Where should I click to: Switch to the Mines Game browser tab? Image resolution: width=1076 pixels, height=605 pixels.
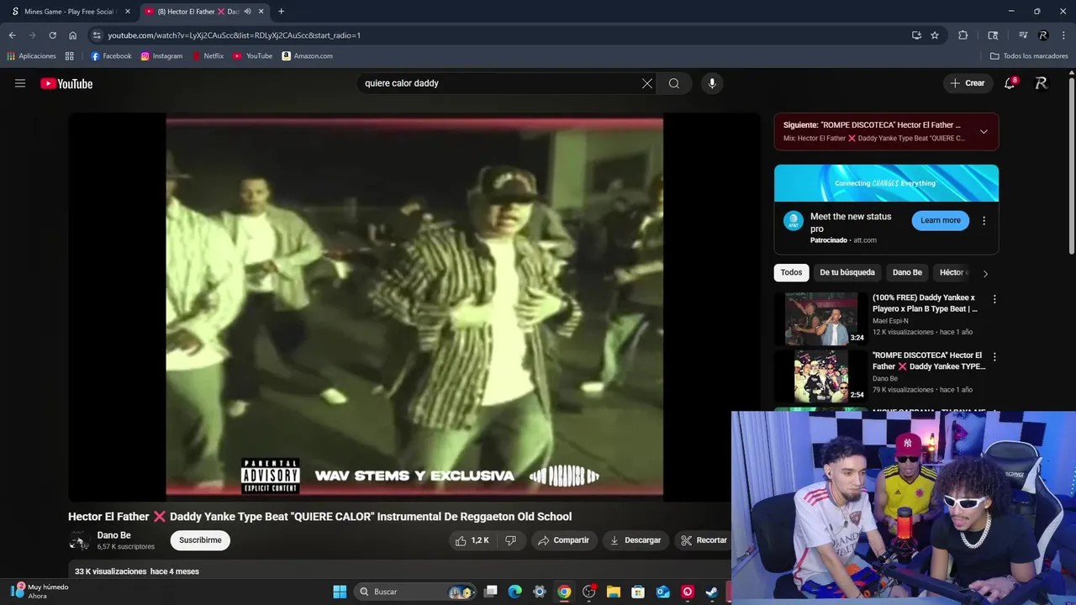click(69, 12)
